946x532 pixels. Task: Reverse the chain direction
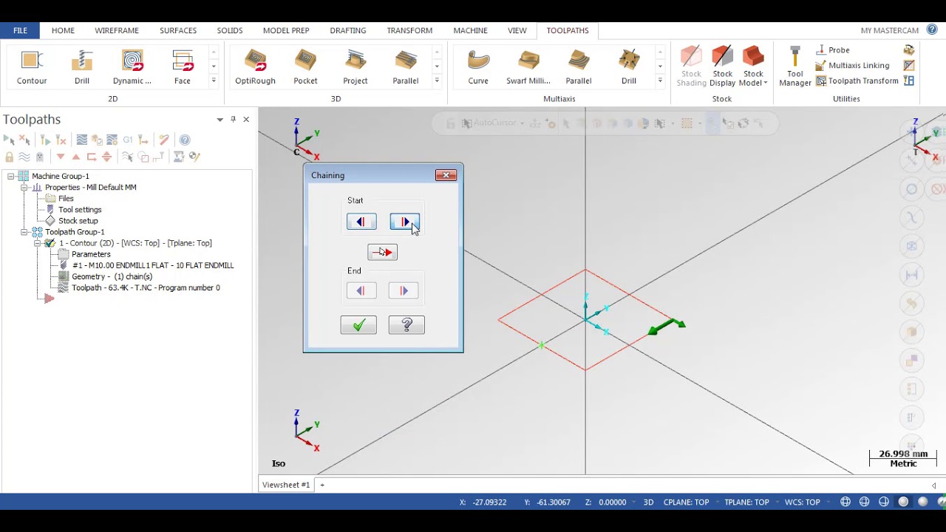(383, 253)
